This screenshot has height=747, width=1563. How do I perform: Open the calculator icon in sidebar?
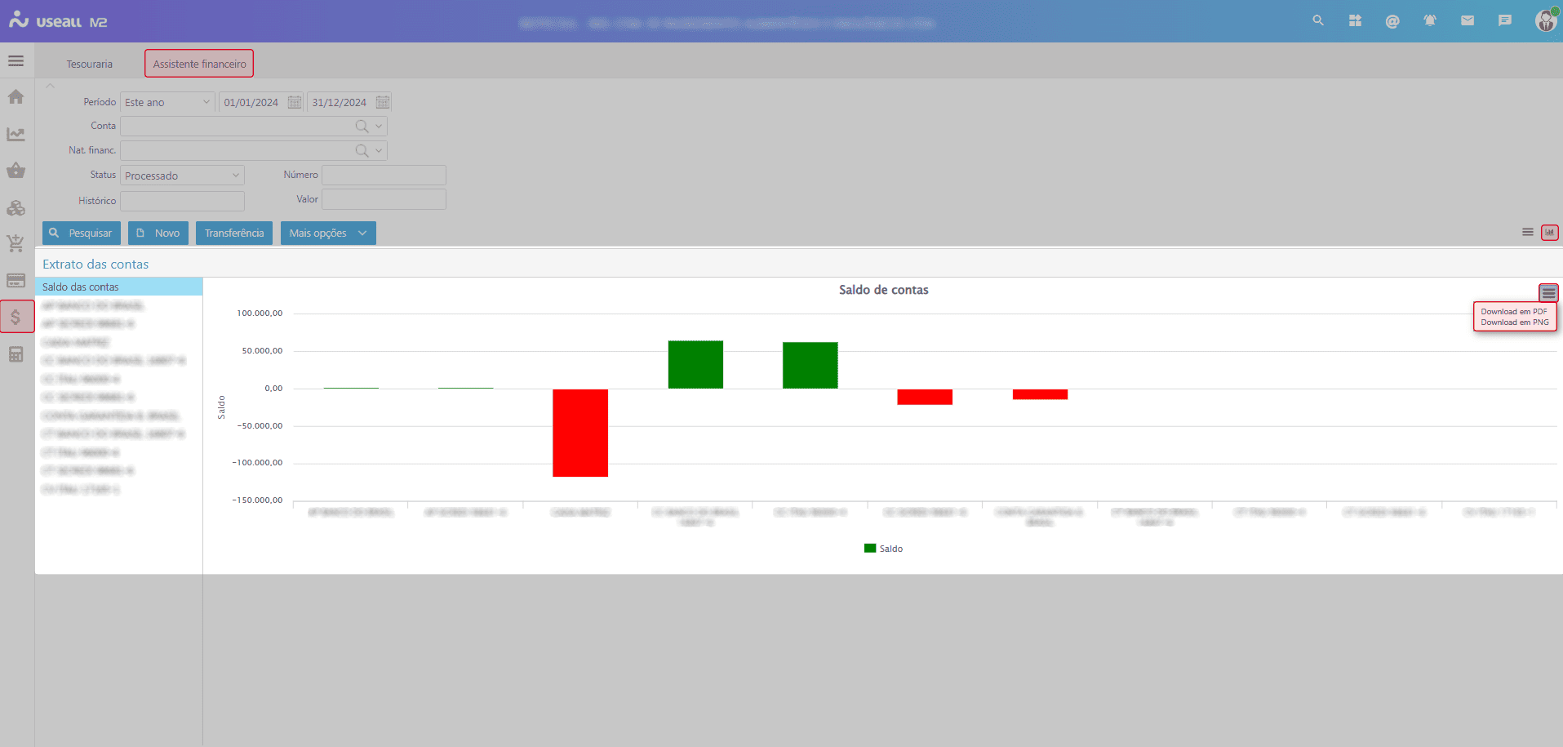point(16,354)
